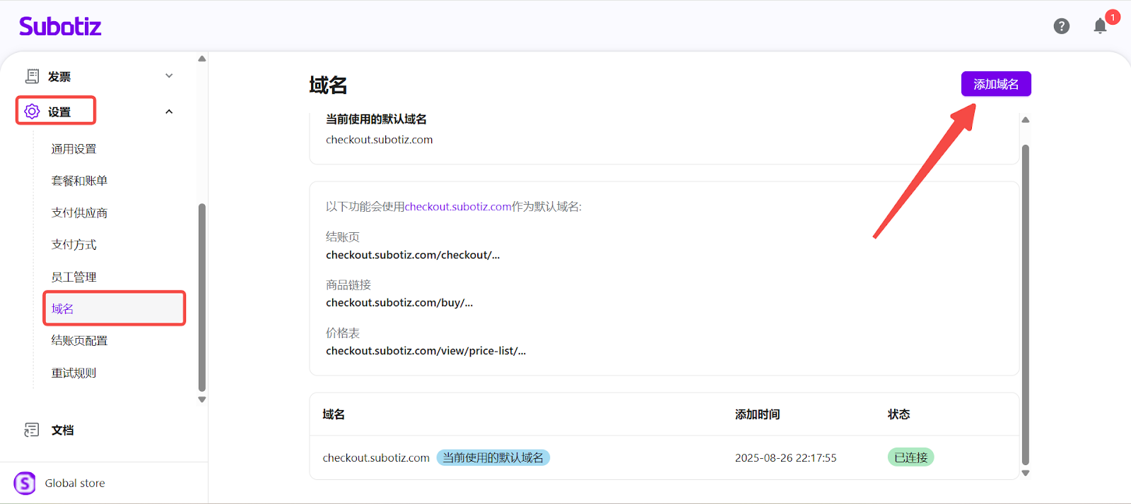The width and height of the screenshot is (1131, 504).
Task: Click the invoice icon beside 发票
Action: coord(32,76)
